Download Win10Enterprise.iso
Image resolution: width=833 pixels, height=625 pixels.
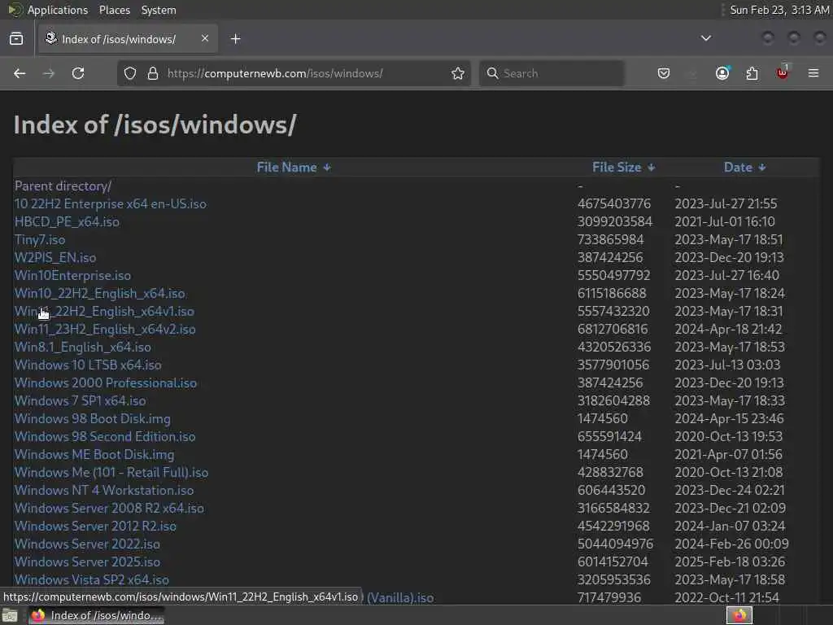[x=72, y=275]
